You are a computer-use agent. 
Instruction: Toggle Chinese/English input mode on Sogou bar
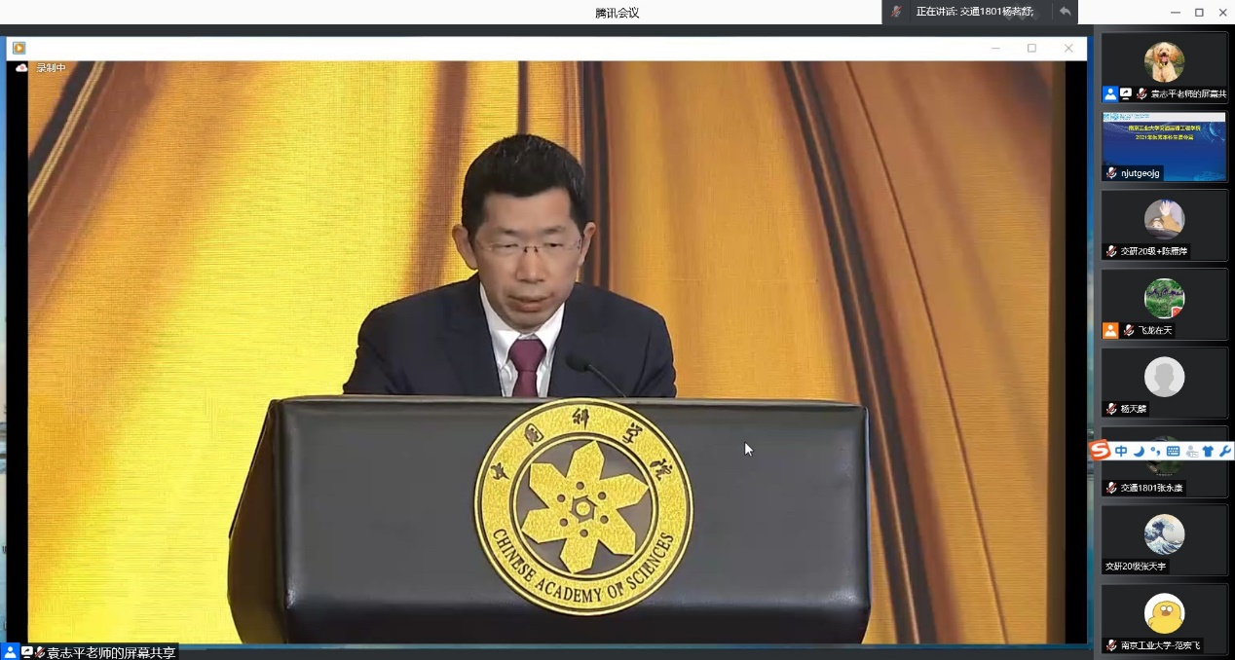tap(1121, 451)
